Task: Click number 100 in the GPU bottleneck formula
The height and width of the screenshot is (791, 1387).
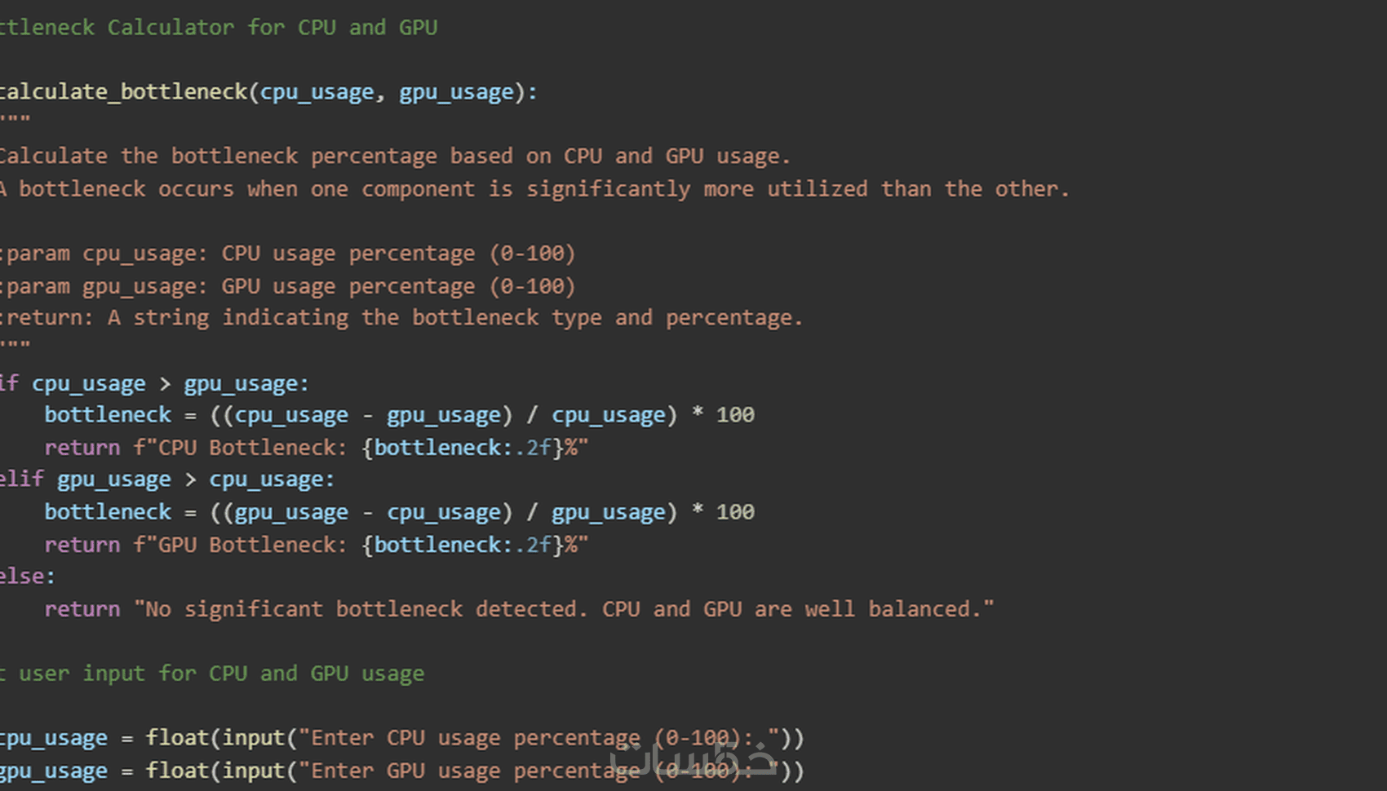Action: coord(735,512)
